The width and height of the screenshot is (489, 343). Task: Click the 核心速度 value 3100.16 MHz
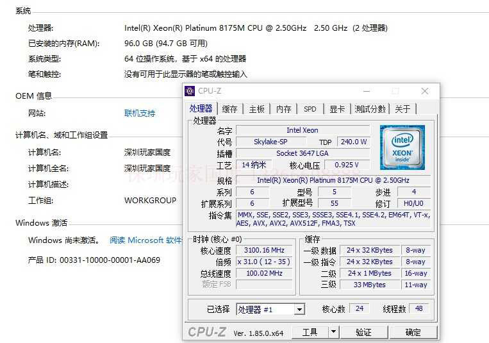tap(264, 250)
